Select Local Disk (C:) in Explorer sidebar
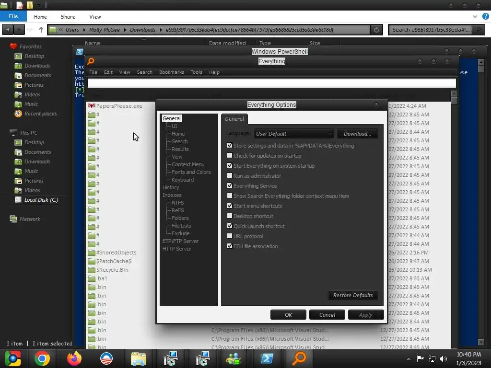Image resolution: width=491 pixels, height=368 pixels. pos(41,200)
